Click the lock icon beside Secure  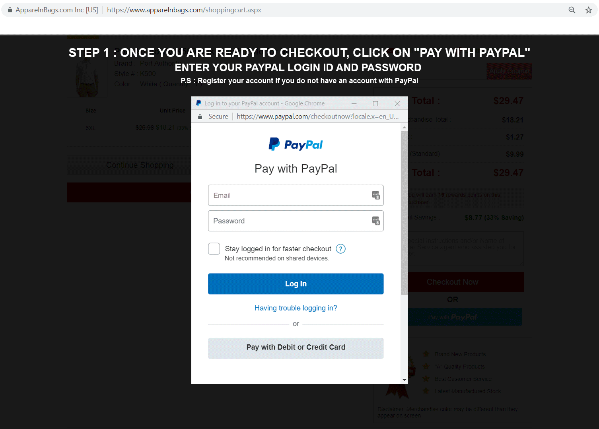tap(200, 116)
